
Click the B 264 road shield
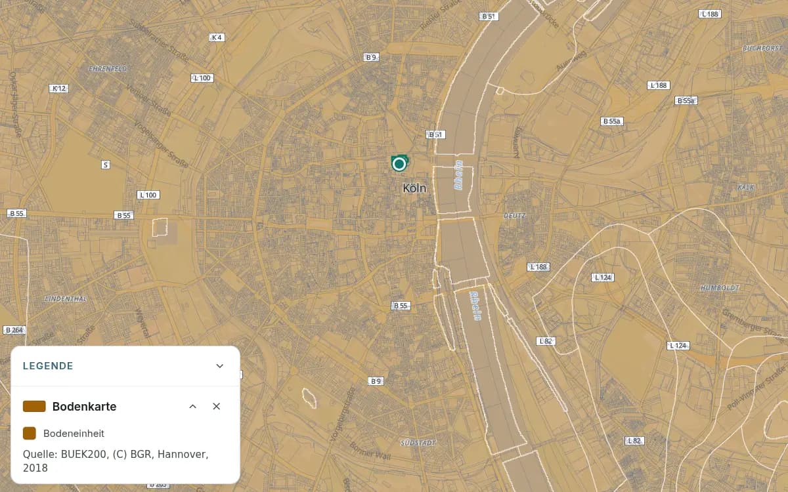13,330
